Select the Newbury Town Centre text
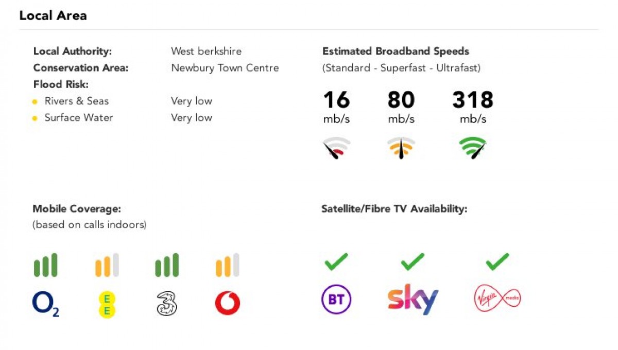The height and width of the screenshot is (350, 618). pyautogui.click(x=225, y=68)
